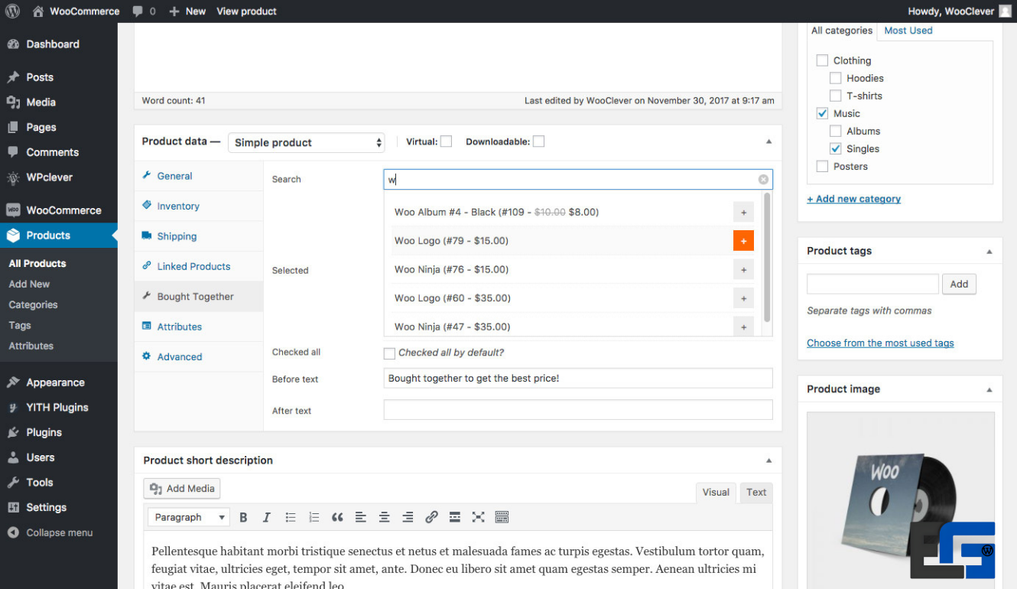Collapse the Product tags panel

click(989, 251)
